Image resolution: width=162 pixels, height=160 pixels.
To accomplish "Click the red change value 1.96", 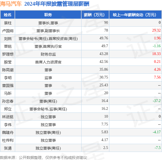I will pos(157,38).
